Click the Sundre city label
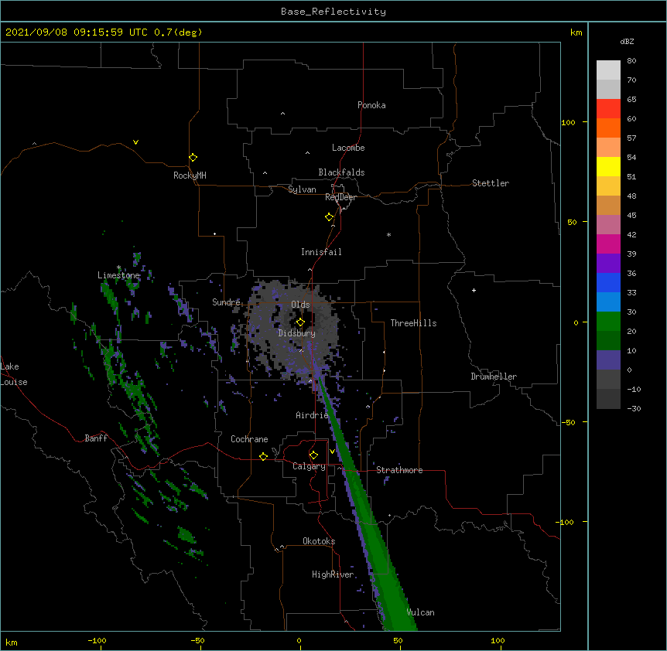Viewport: 667px width, 651px height. point(226,302)
